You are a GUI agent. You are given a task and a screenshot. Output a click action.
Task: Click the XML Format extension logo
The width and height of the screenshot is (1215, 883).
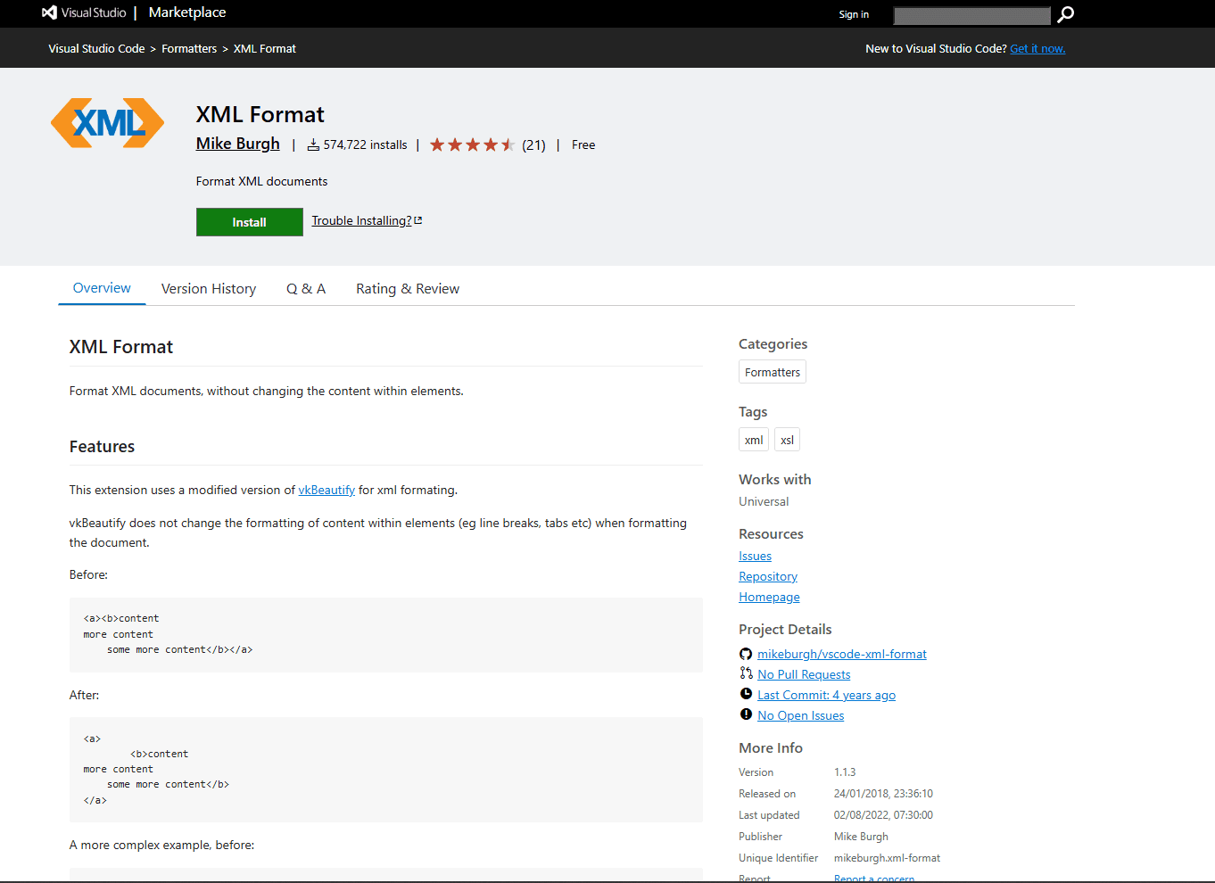coord(107,123)
